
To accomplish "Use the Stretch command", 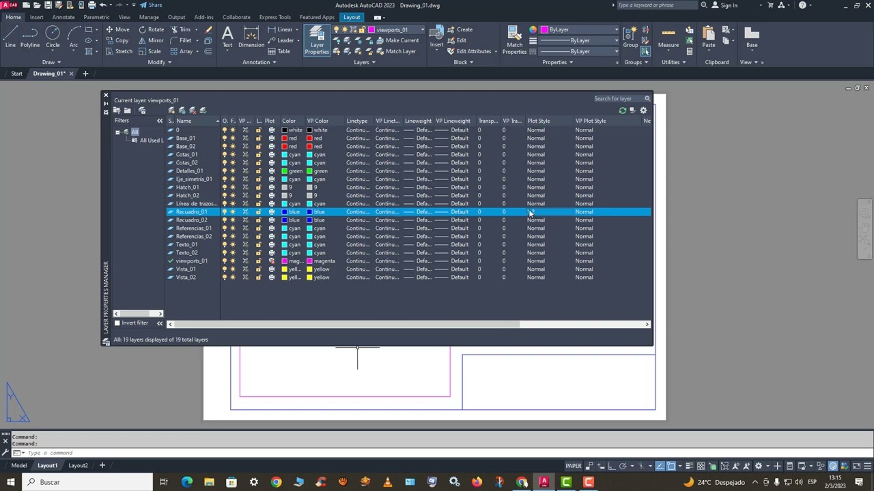I will (119, 51).
